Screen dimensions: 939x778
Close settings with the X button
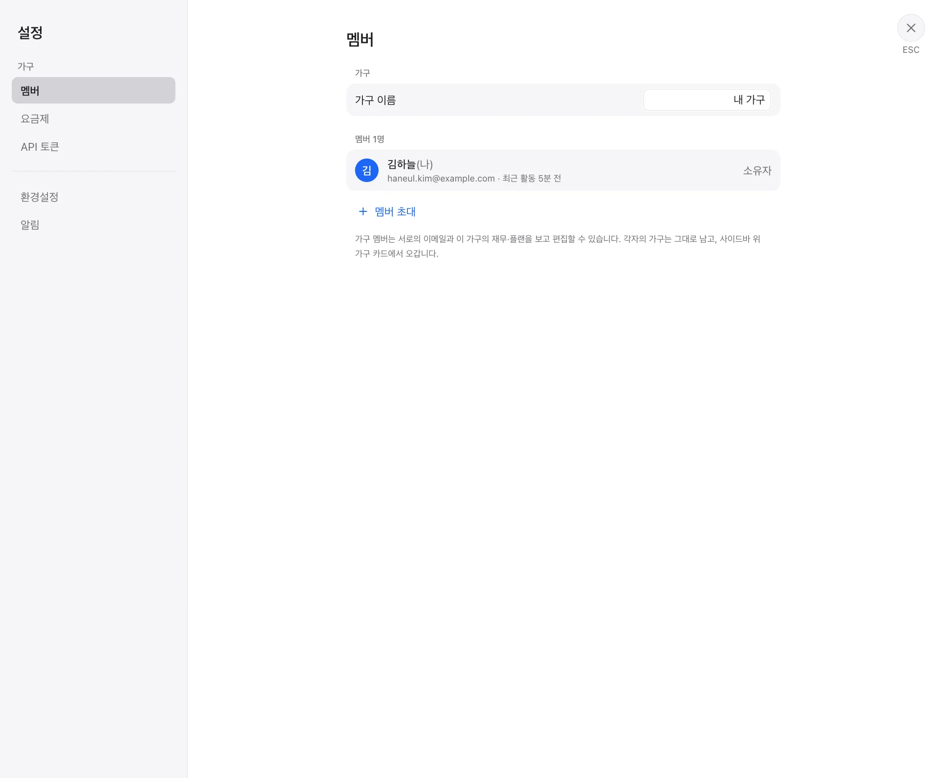click(911, 28)
